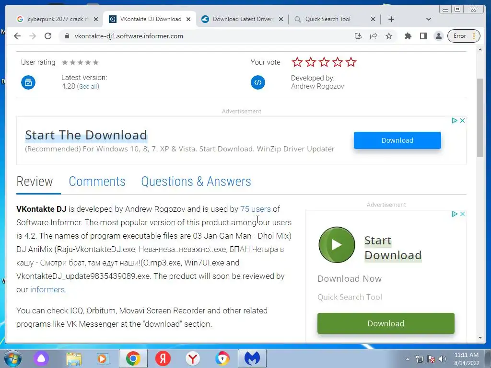Screen dimensions: 491x368
Task: Open the install/download page icon in address bar
Action: coord(358,36)
